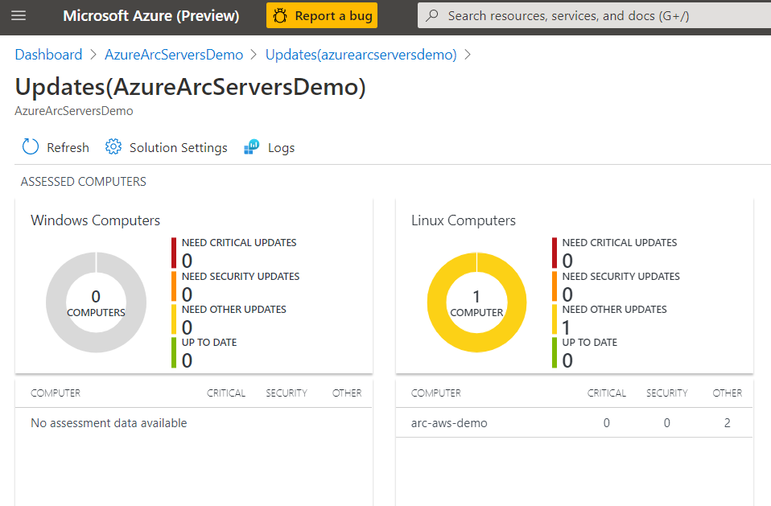Click Windows NEED SECURITY UPDATES label

pos(241,277)
